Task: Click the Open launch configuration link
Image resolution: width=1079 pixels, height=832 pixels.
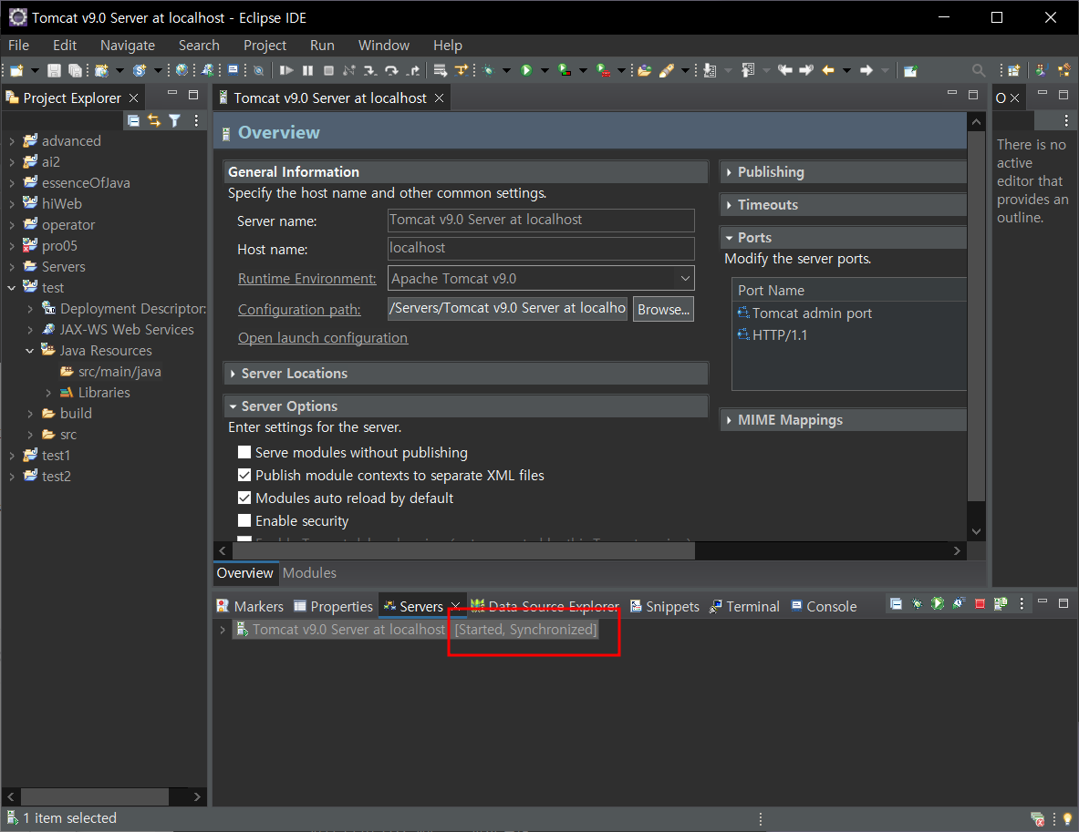Action: [323, 337]
